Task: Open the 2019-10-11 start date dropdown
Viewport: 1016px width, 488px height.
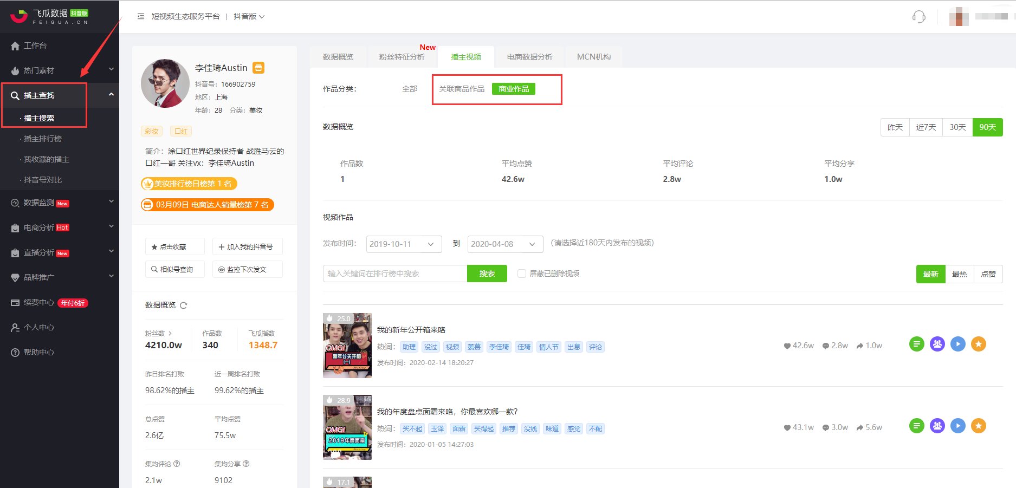Action: tap(403, 244)
